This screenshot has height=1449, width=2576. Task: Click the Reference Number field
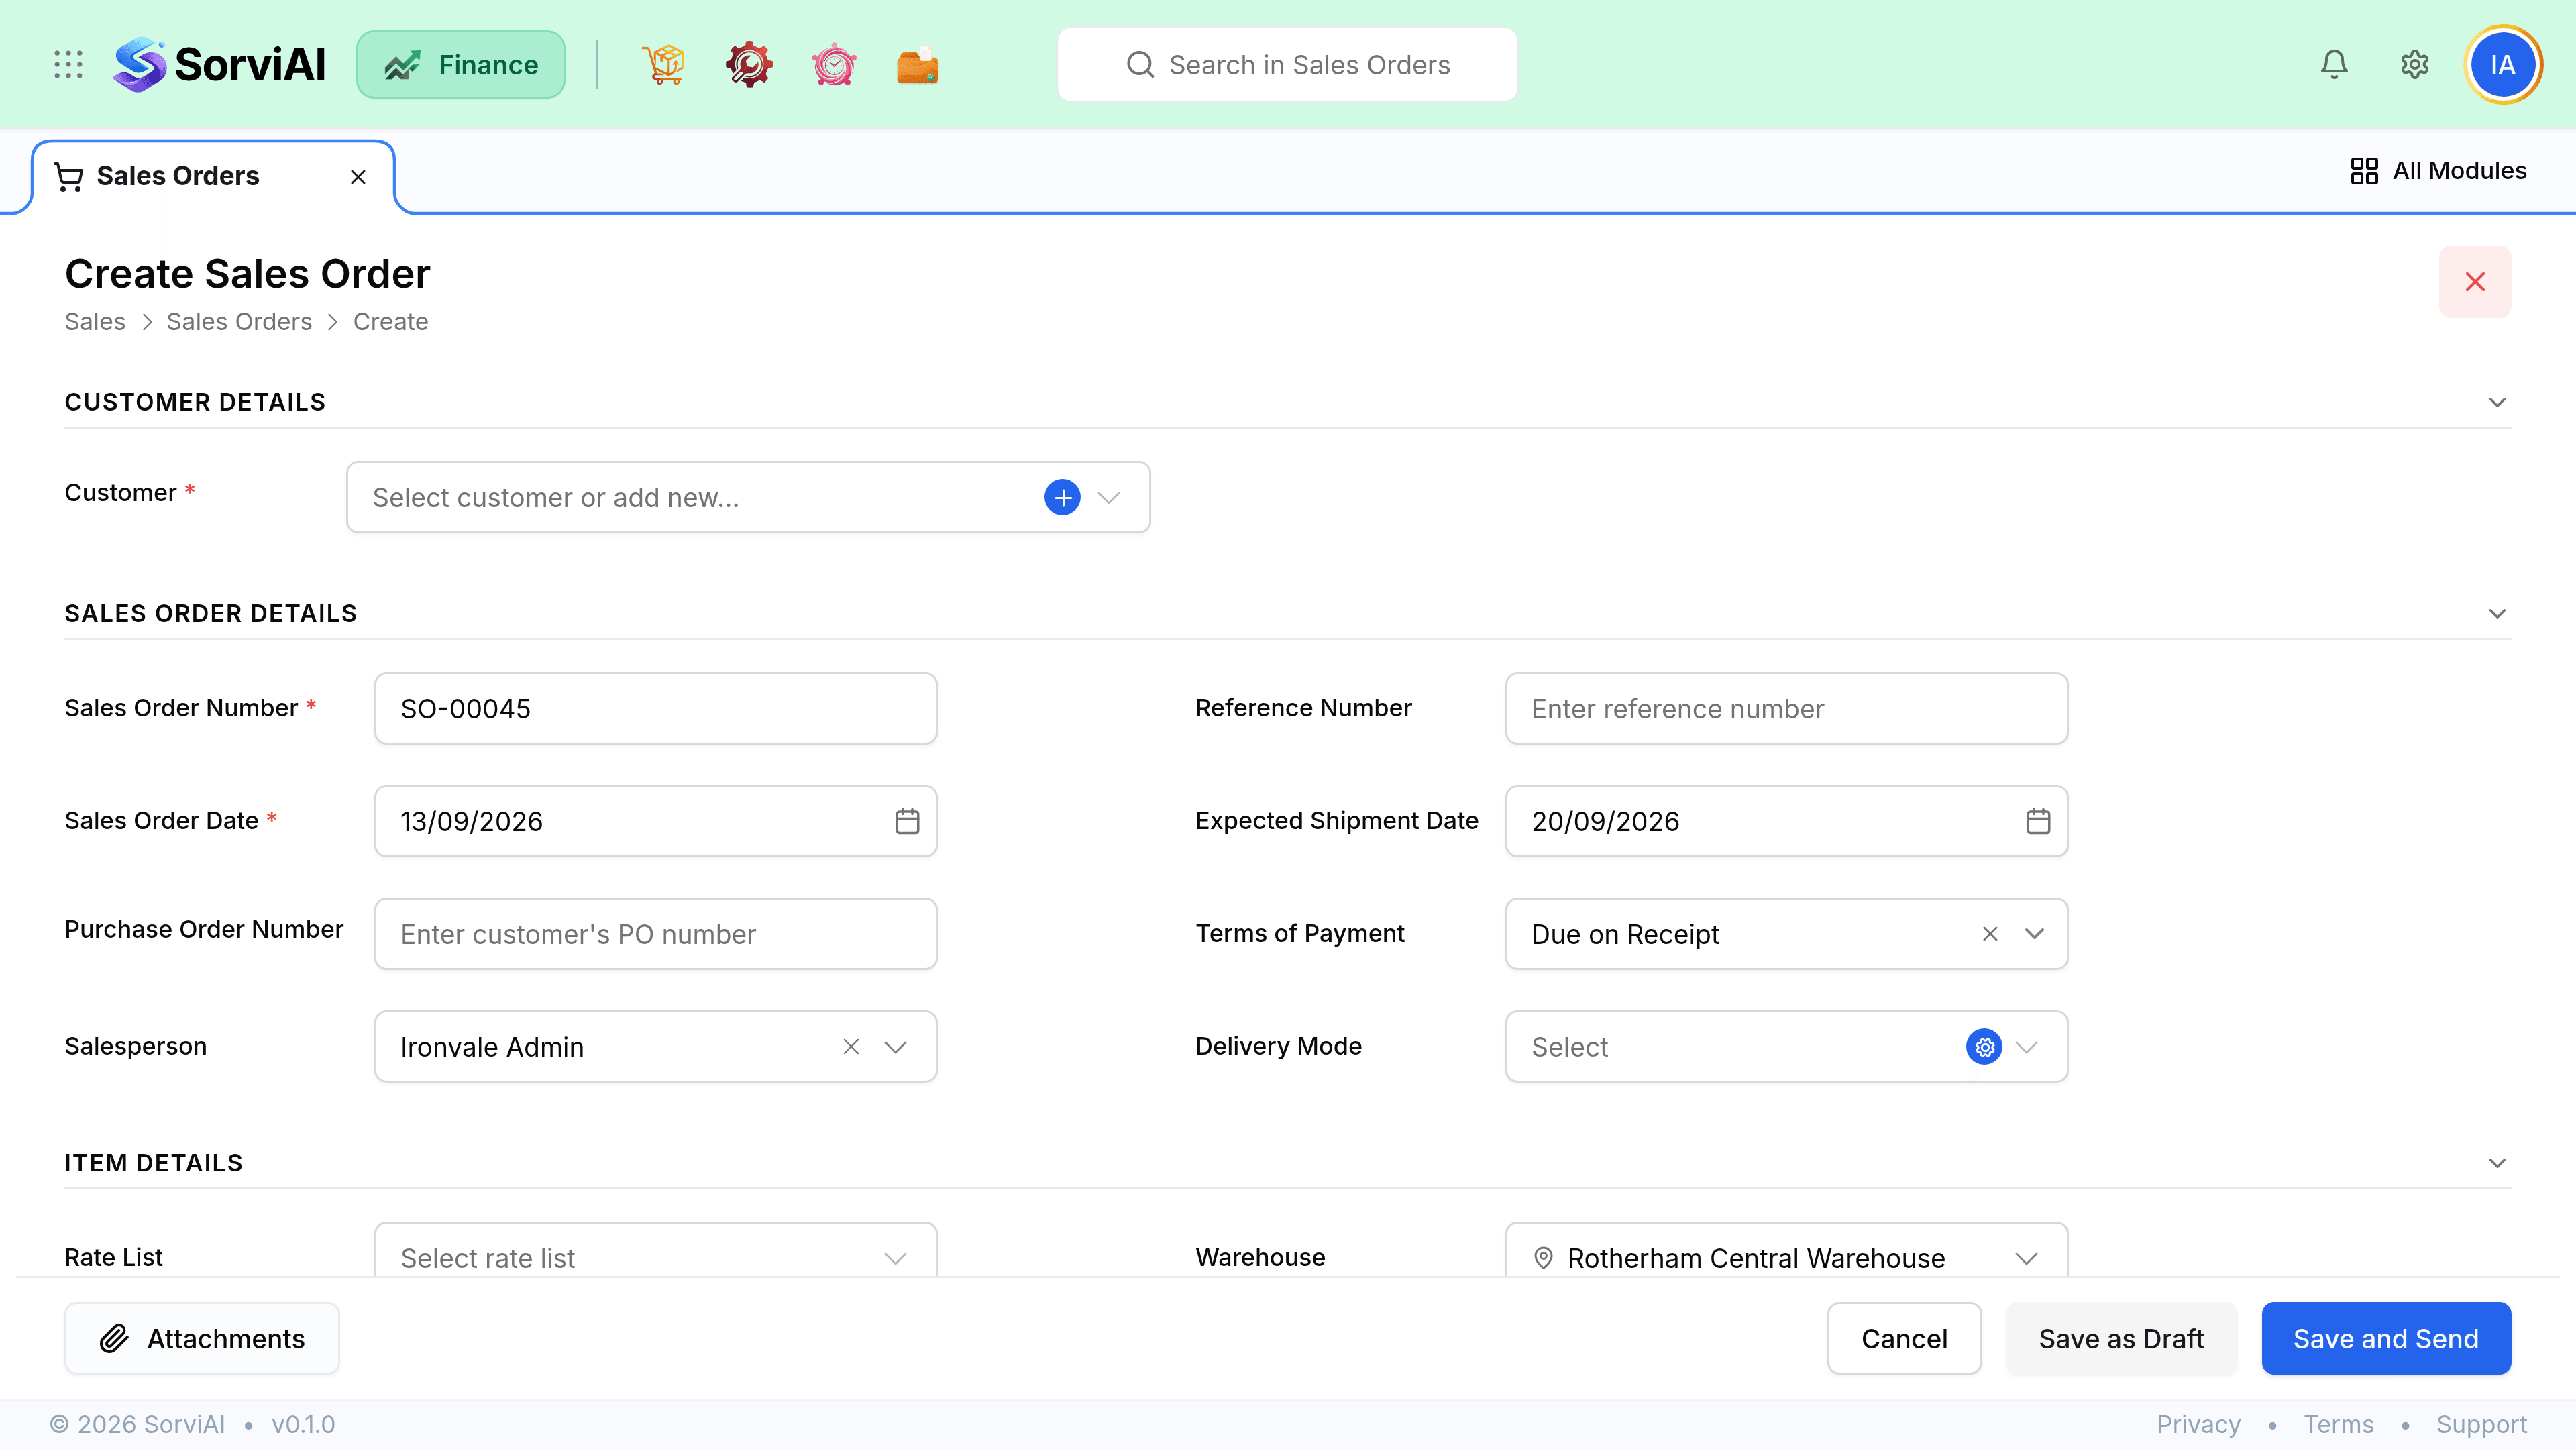(1786, 709)
